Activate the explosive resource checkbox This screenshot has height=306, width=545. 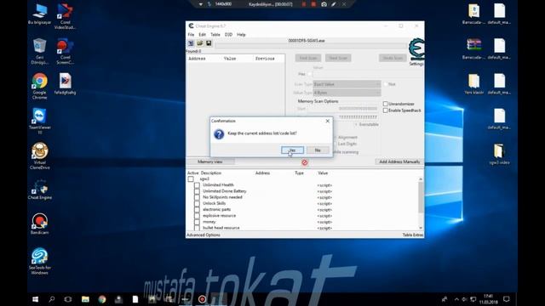point(197,216)
